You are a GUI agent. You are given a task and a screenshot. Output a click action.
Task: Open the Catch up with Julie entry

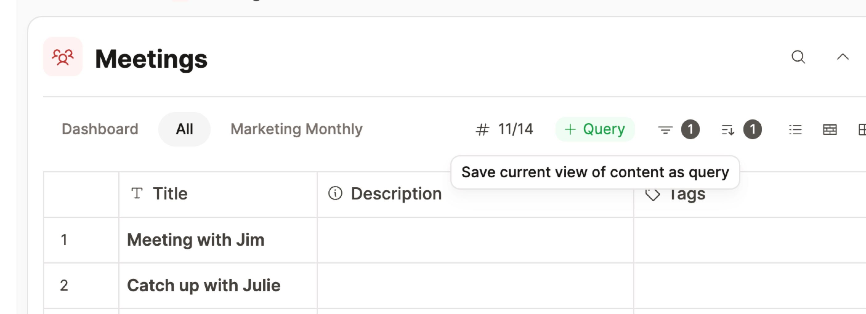pyautogui.click(x=203, y=285)
